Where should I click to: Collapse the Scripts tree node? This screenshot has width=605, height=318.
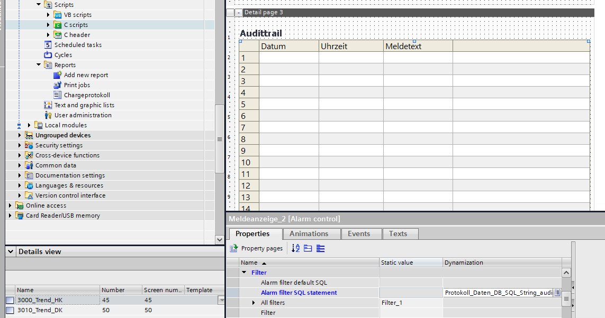click(x=39, y=5)
